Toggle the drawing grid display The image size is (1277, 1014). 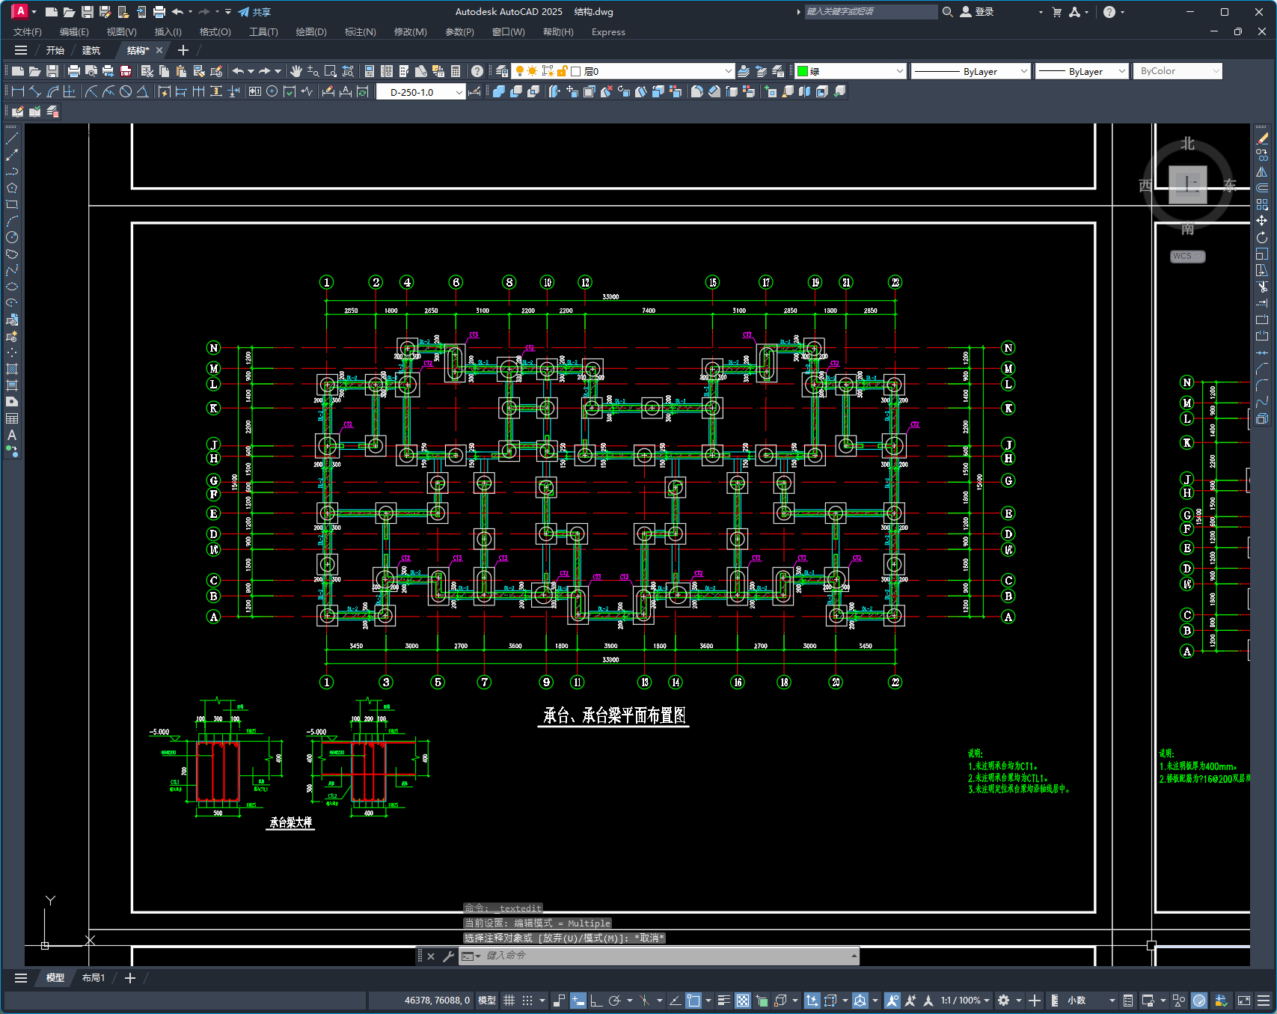[x=509, y=1001]
